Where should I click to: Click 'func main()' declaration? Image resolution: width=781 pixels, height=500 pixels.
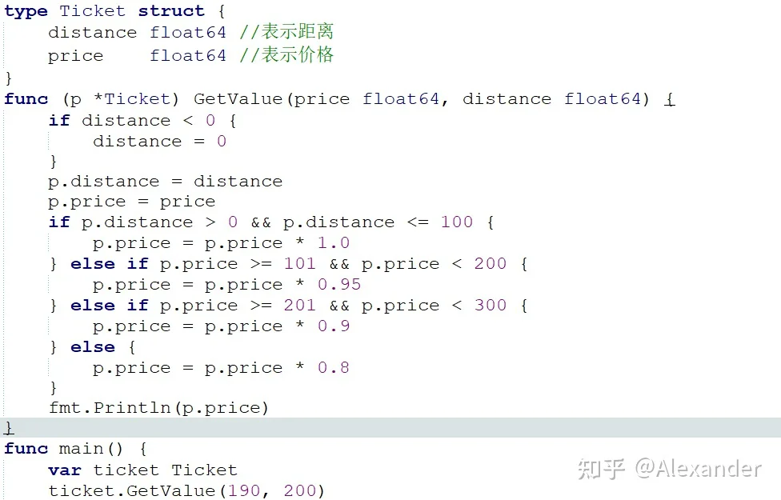(63, 449)
